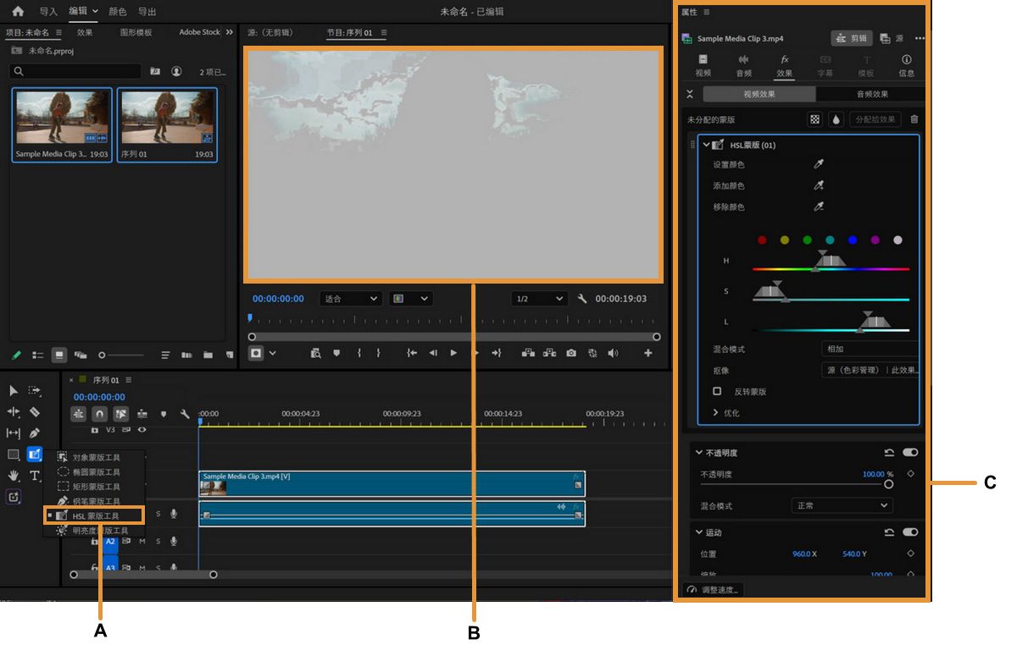Select 矩形蒙版工具 from flyout menu
The height and width of the screenshot is (656, 1017).
click(x=88, y=487)
